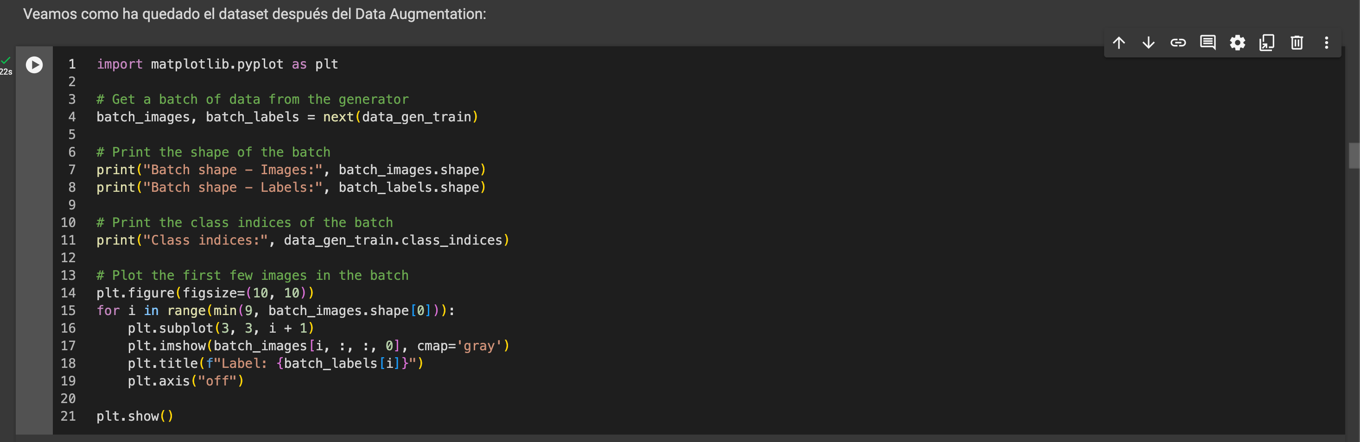The image size is (1360, 442).
Task: Place cursor on plt.show() line
Action: click(134, 416)
